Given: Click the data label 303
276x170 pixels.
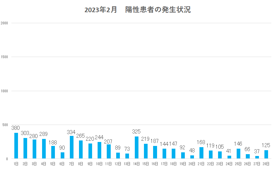Looking at the screenshot, I should [25, 133].
